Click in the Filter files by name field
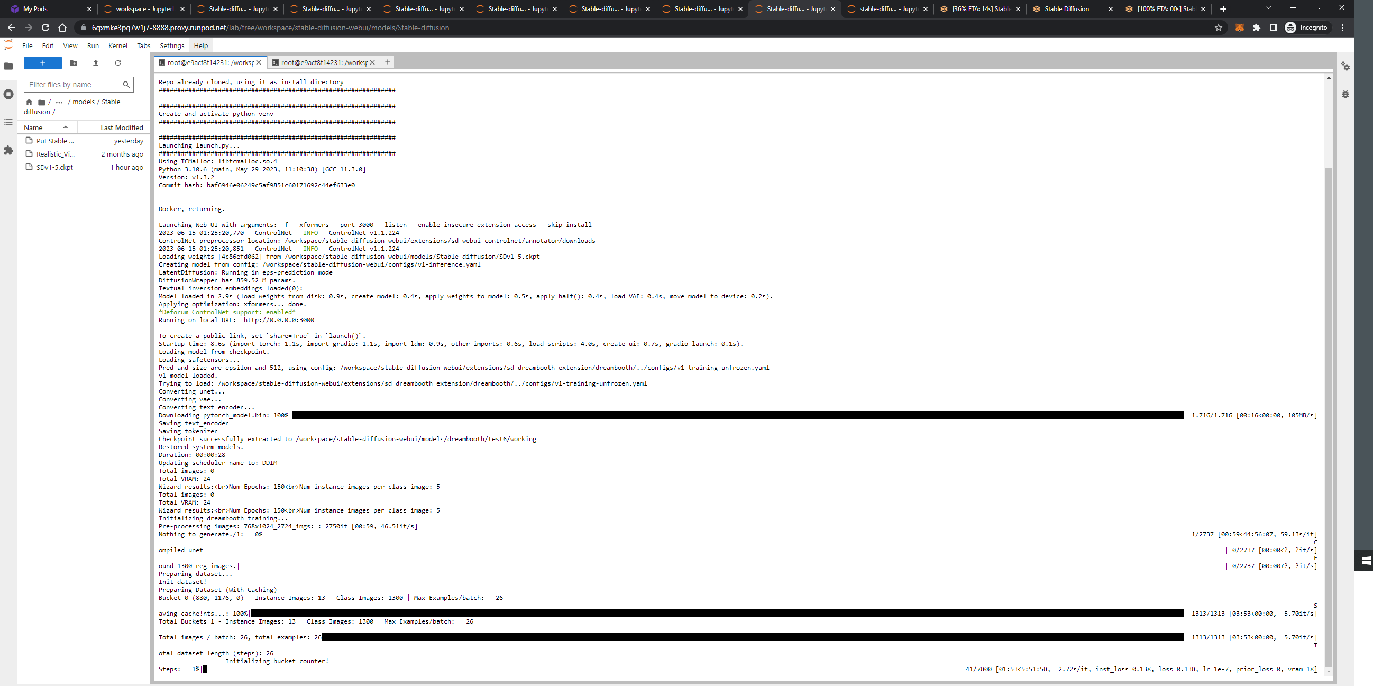The height and width of the screenshot is (686, 1373). coord(74,85)
